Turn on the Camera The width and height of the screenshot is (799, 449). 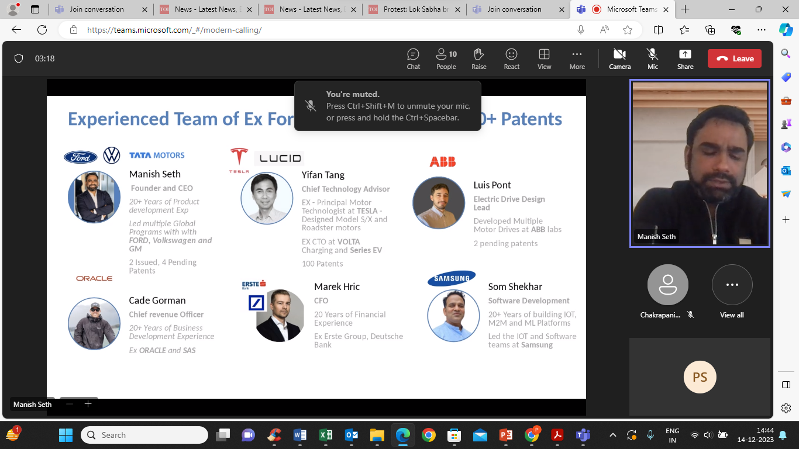point(619,58)
